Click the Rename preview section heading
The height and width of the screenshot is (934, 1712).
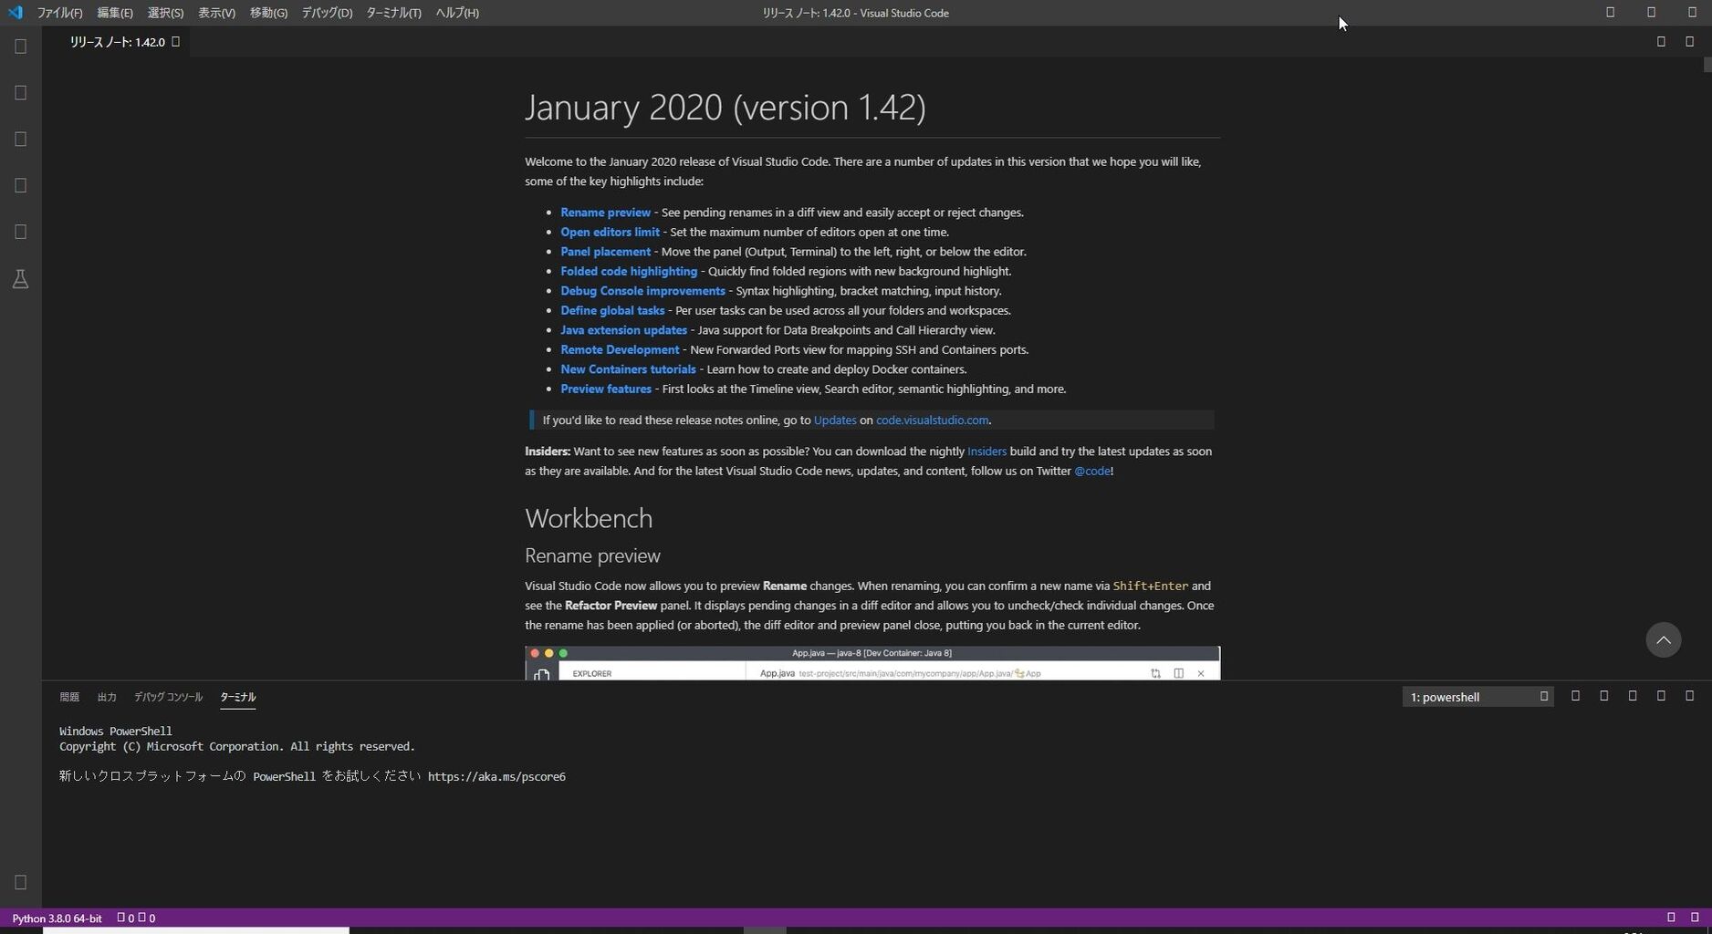592,555
